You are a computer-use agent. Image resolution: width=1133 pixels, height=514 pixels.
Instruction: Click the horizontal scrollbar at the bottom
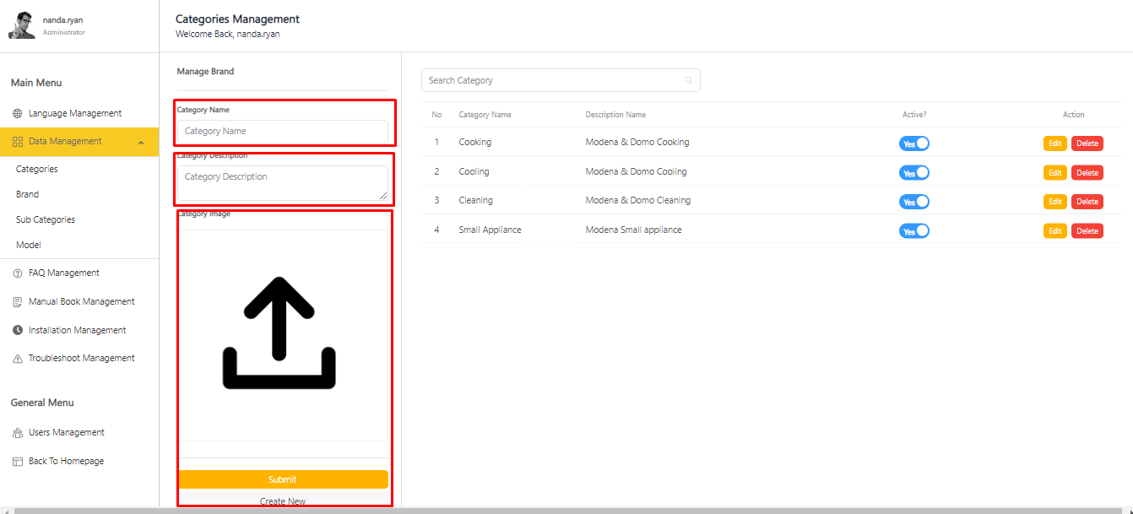tap(566, 511)
